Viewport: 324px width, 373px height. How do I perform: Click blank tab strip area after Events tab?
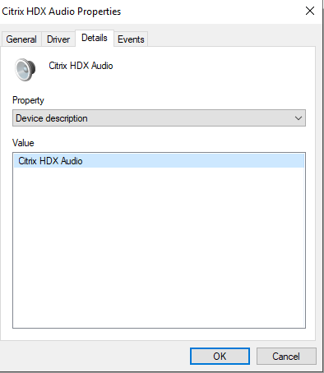pos(232,39)
